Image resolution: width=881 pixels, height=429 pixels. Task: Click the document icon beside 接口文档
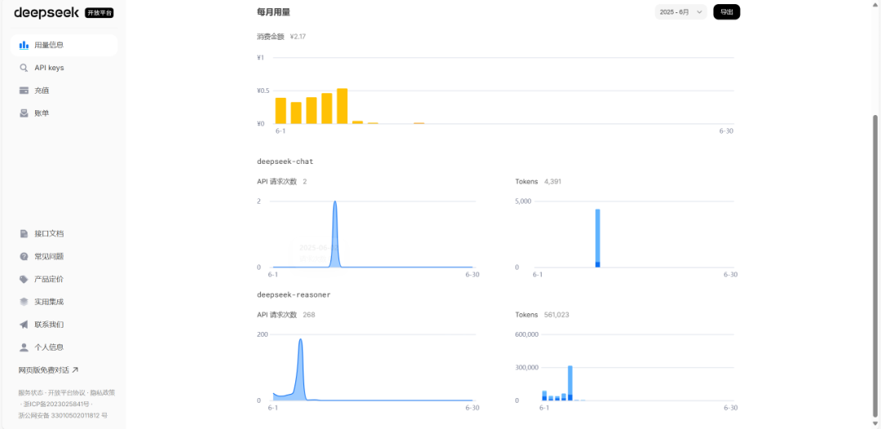(x=24, y=233)
